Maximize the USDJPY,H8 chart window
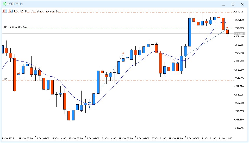The width and height of the screenshot is (249, 143). coord(233,4)
